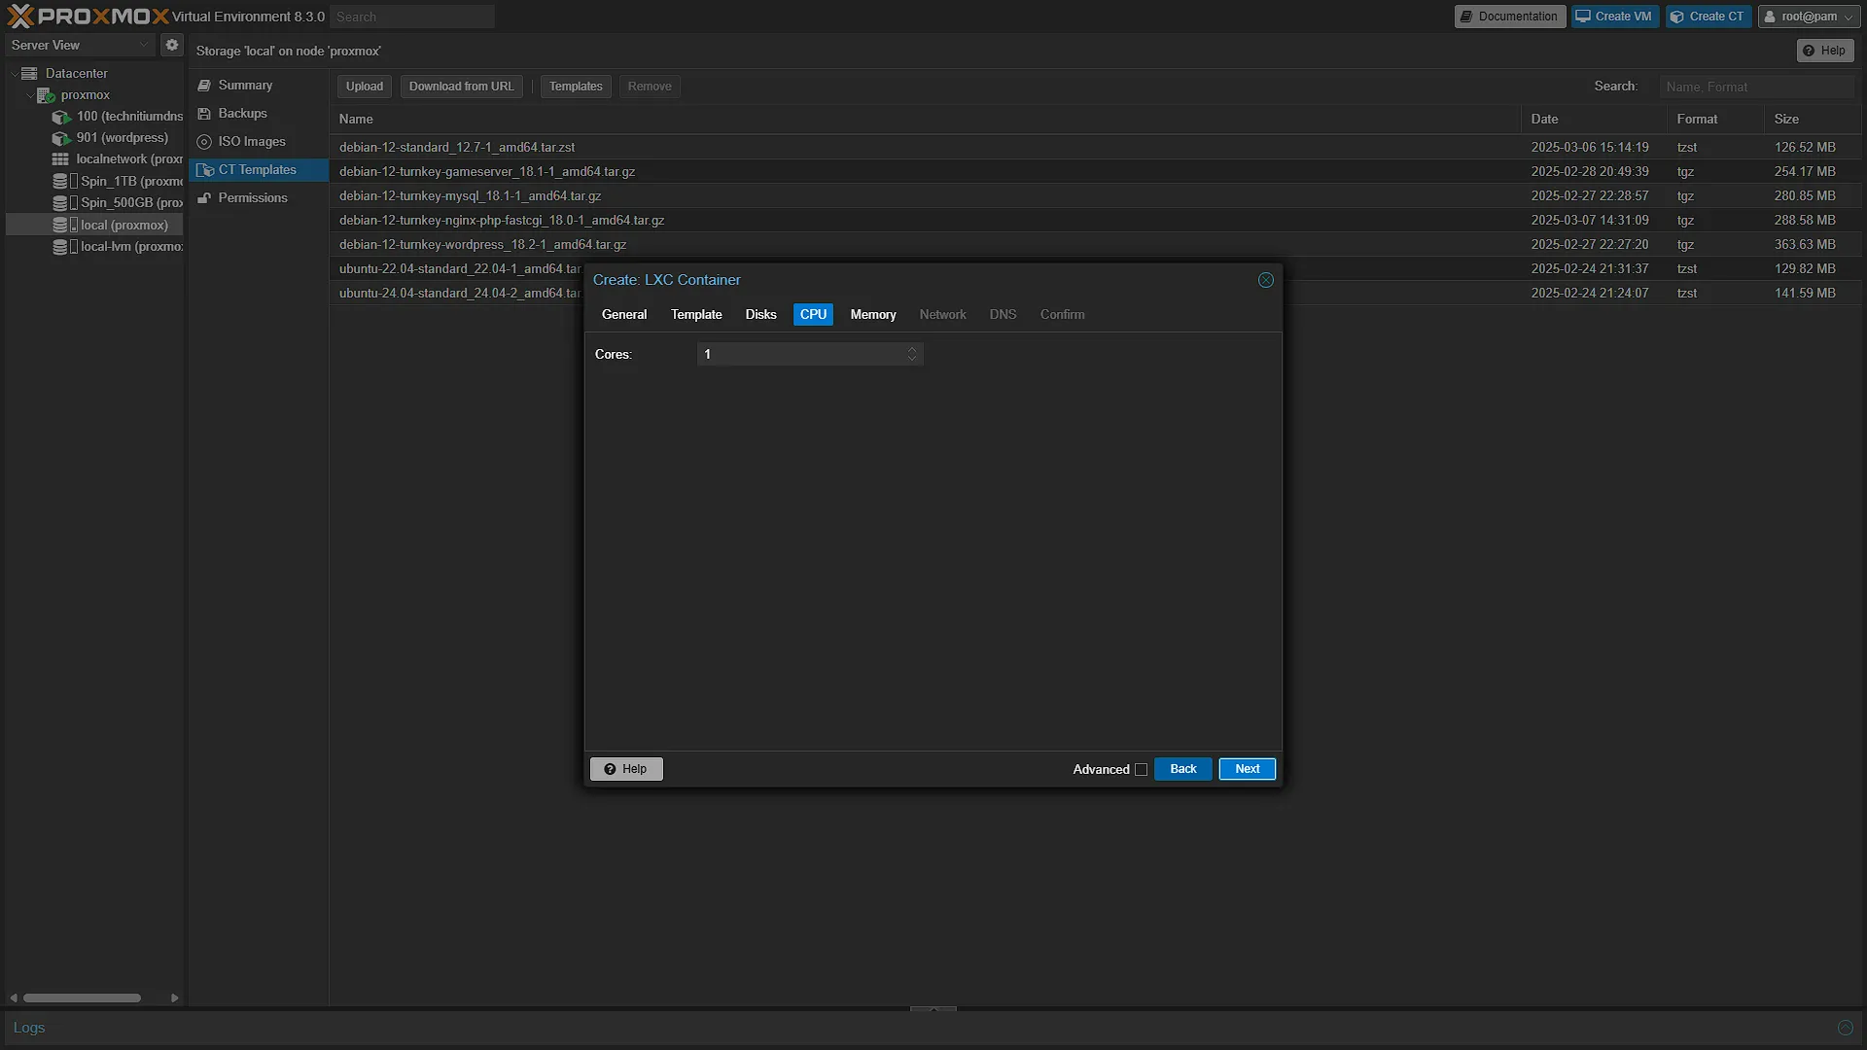The image size is (1867, 1050).
Task: Enable the Advanced checkbox
Action: pyautogui.click(x=1142, y=770)
